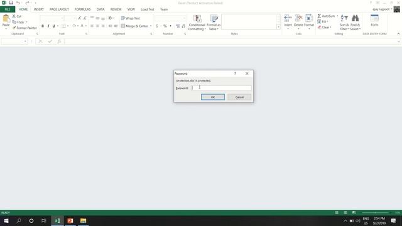402x226 pixels.
Task: Click Save icon in Quick Access Toolbar
Action: [x=11, y=3]
